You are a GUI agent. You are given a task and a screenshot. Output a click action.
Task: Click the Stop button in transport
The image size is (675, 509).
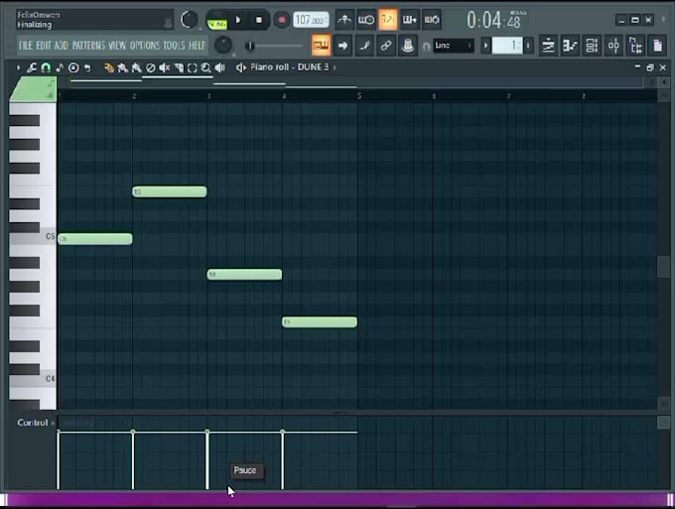pyautogui.click(x=259, y=20)
